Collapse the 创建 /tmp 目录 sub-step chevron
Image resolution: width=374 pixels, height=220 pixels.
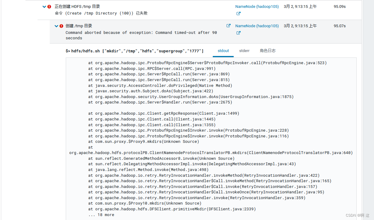[x=56, y=26]
